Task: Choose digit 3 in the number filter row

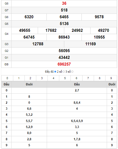Action: point(42,78)
